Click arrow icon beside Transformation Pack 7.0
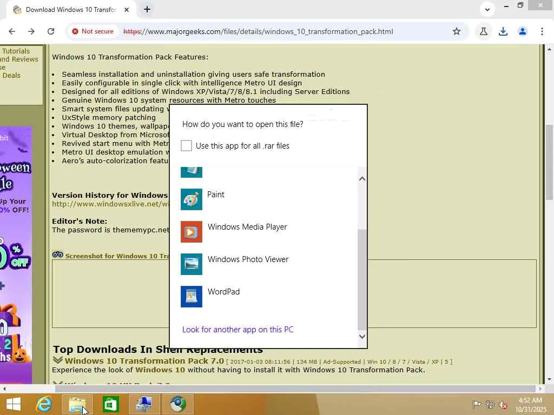This screenshot has width=554, height=415. point(57,360)
